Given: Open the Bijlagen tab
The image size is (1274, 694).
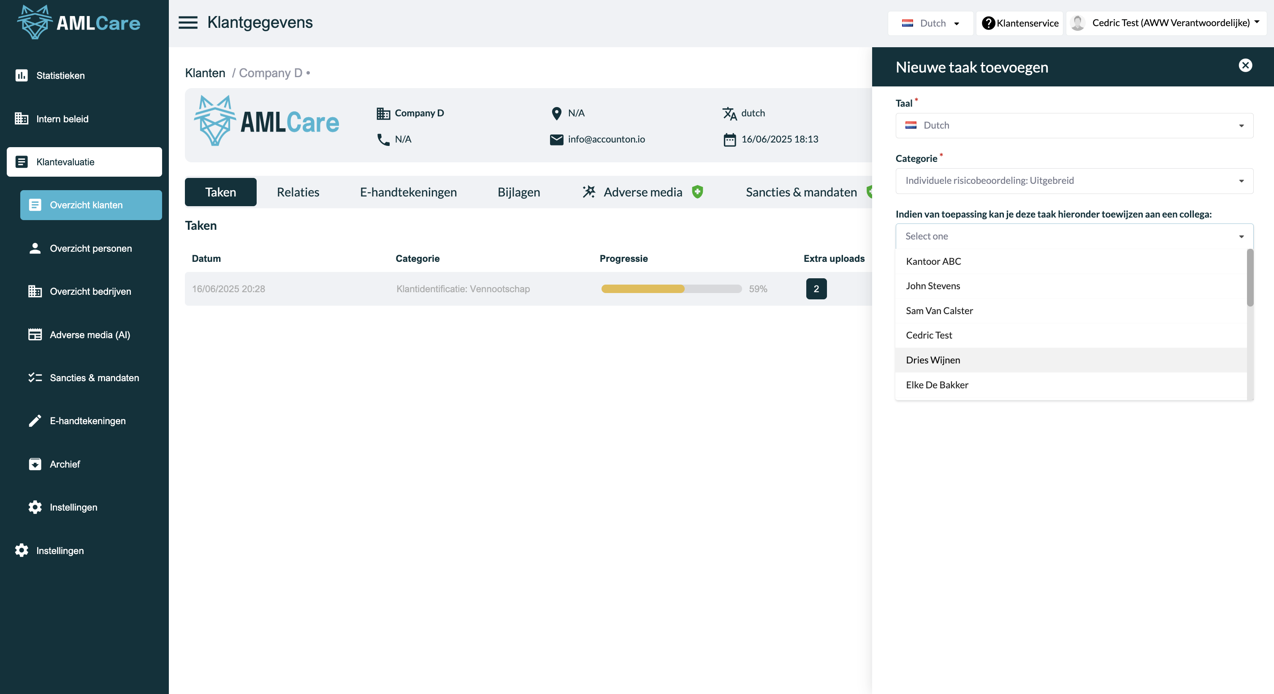Looking at the screenshot, I should pyautogui.click(x=519, y=192).
